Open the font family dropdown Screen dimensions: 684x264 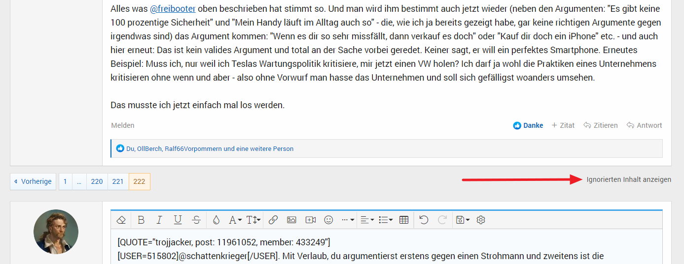[235, 220]
